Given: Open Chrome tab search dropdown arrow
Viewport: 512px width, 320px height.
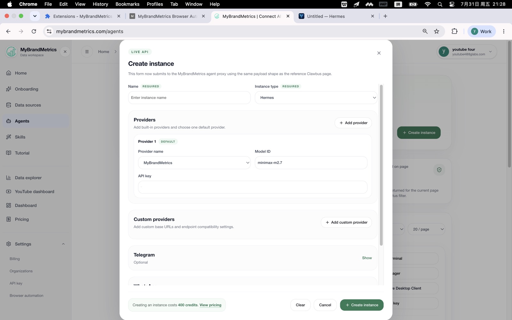Looking at the screenshot, I should 35,16.
